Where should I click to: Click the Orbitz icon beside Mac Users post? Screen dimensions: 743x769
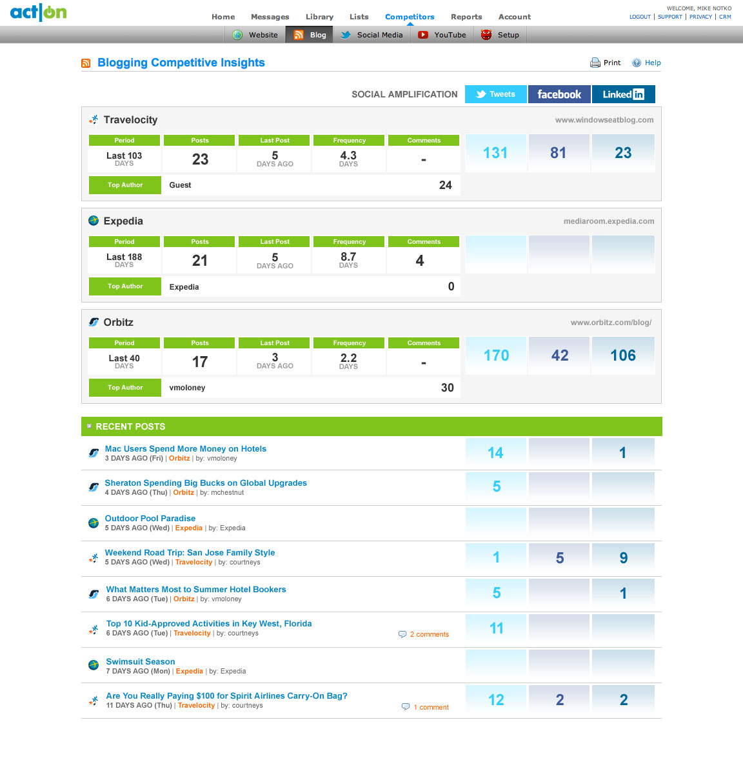tap(94, 453)
